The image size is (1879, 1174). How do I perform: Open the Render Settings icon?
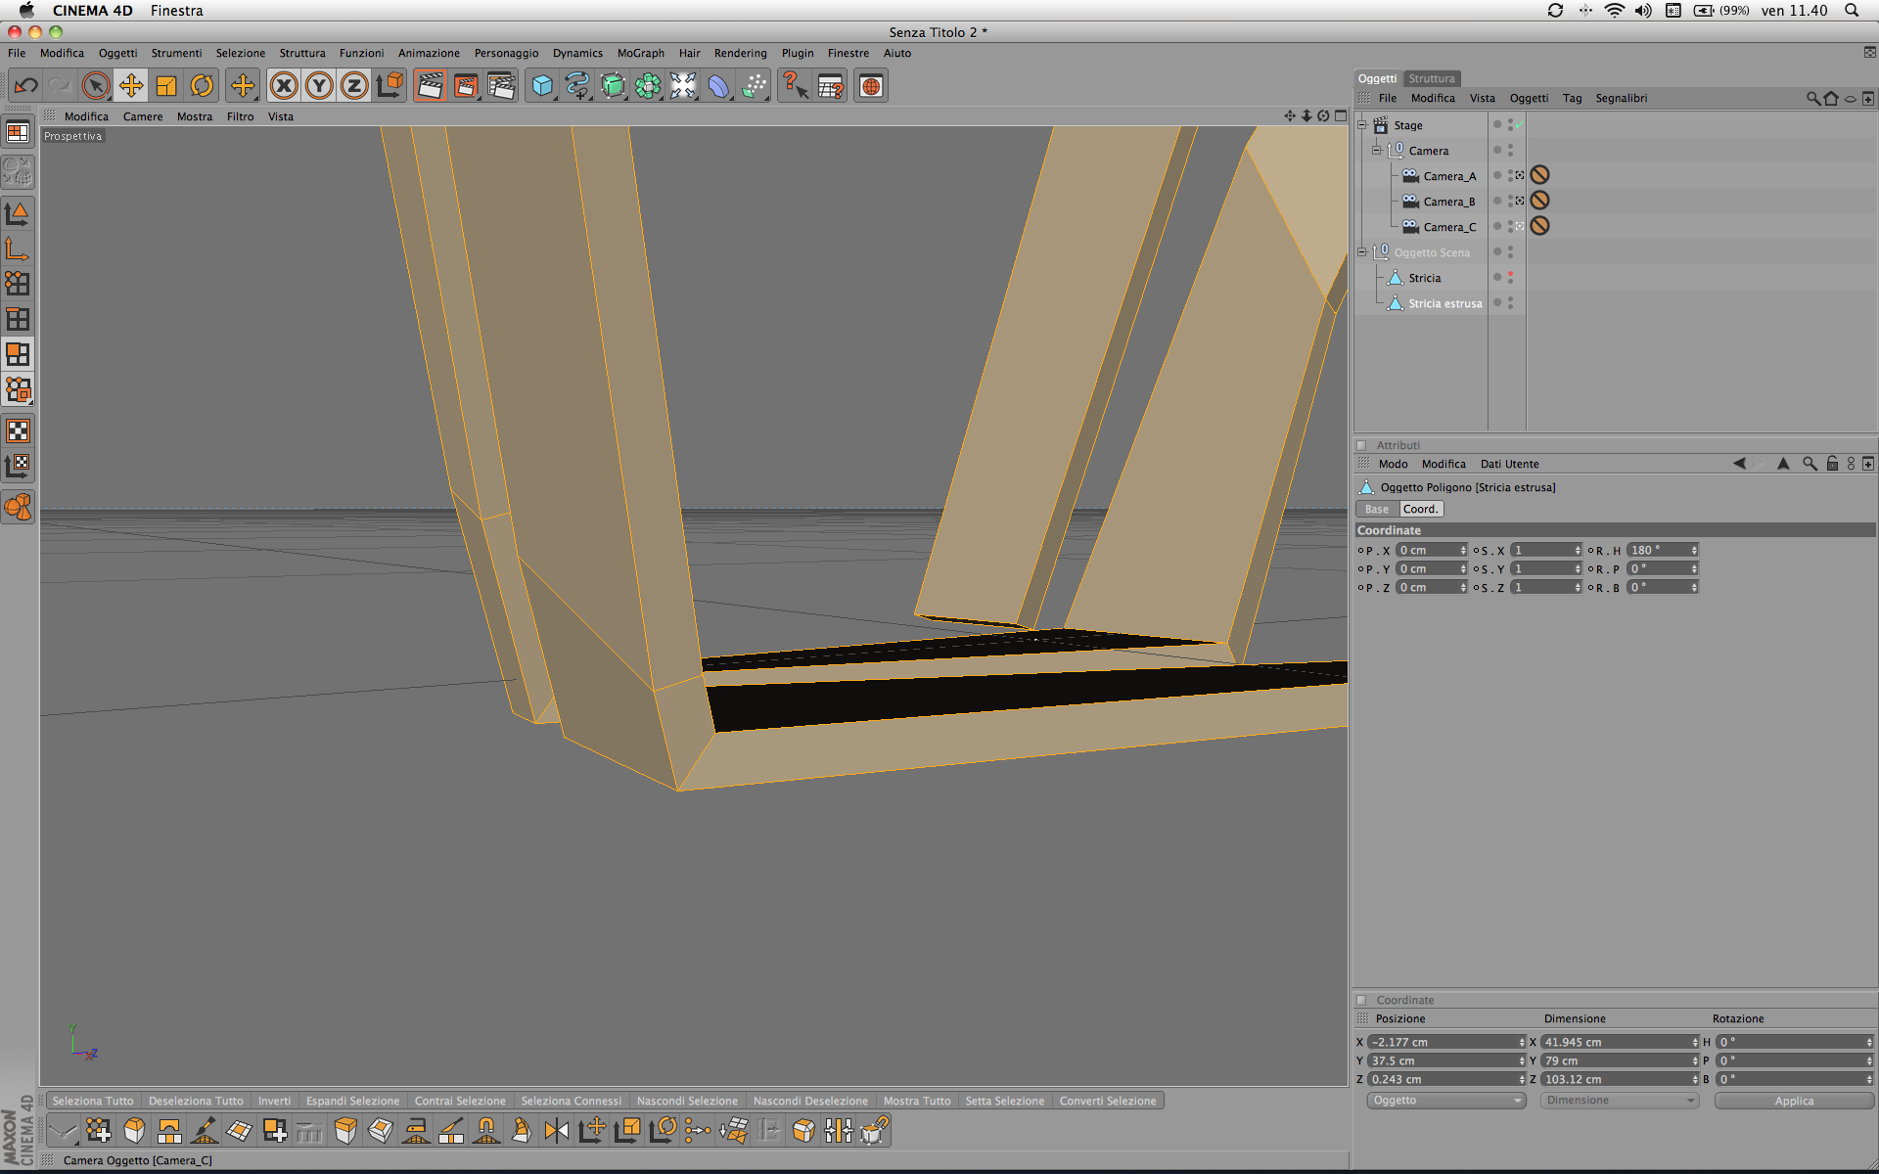(501, 86)
